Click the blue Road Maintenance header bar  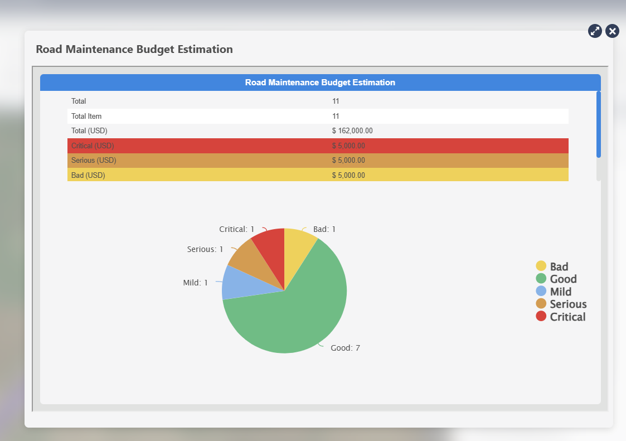(320, 83)
